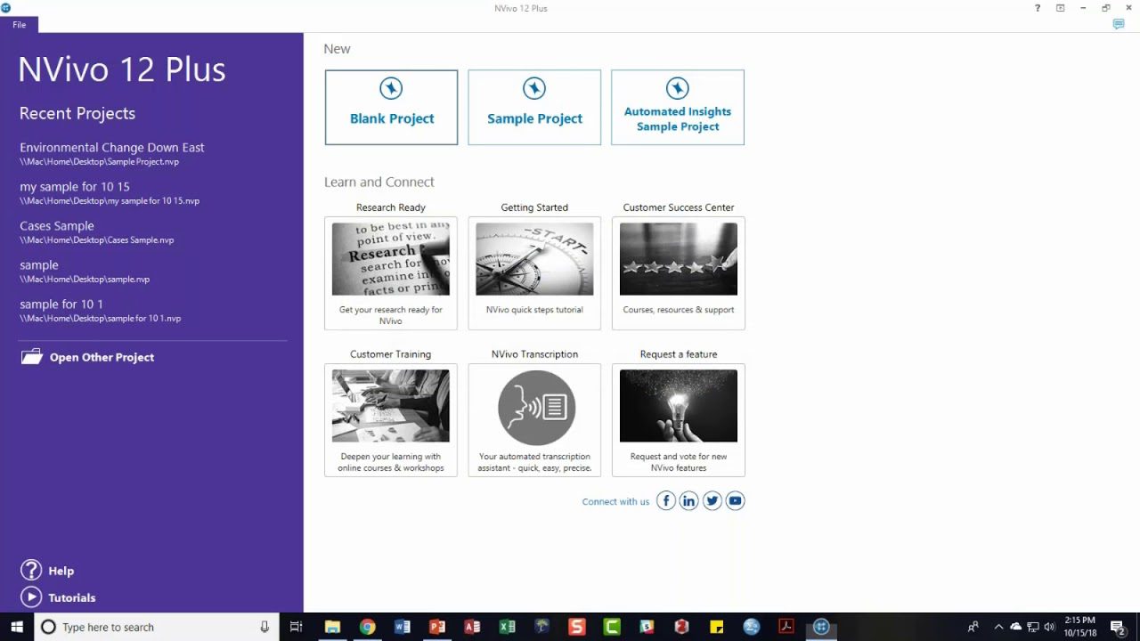Open the Getting Started compass thumbnail
The image size is (1140, 641).
pyautogui.click(x=534, y=259)
